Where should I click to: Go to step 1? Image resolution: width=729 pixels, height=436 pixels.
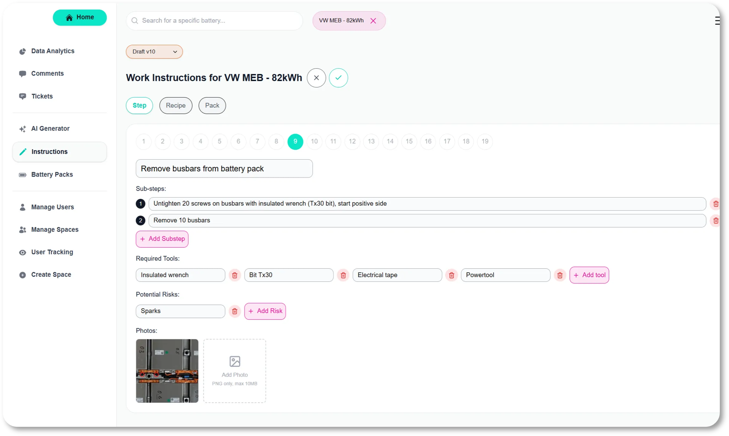click(144, 142)
